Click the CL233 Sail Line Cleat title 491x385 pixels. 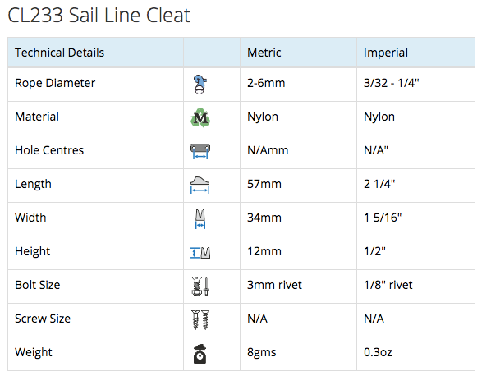pos(99,15)
